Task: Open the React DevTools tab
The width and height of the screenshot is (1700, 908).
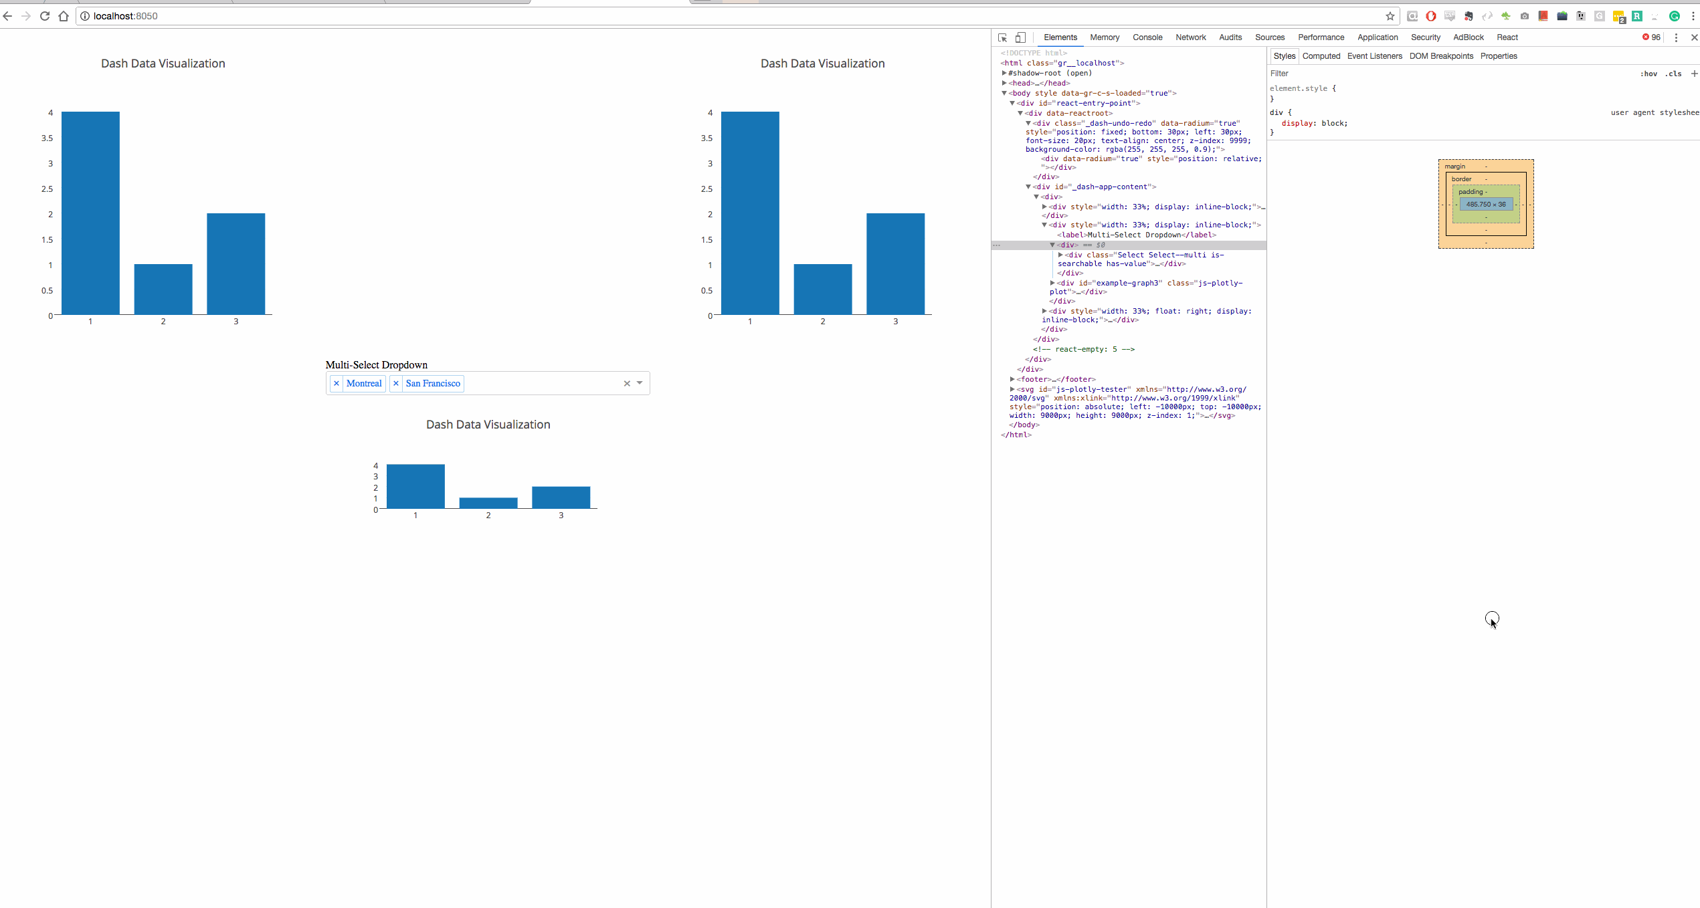Action: (1507, 37)
